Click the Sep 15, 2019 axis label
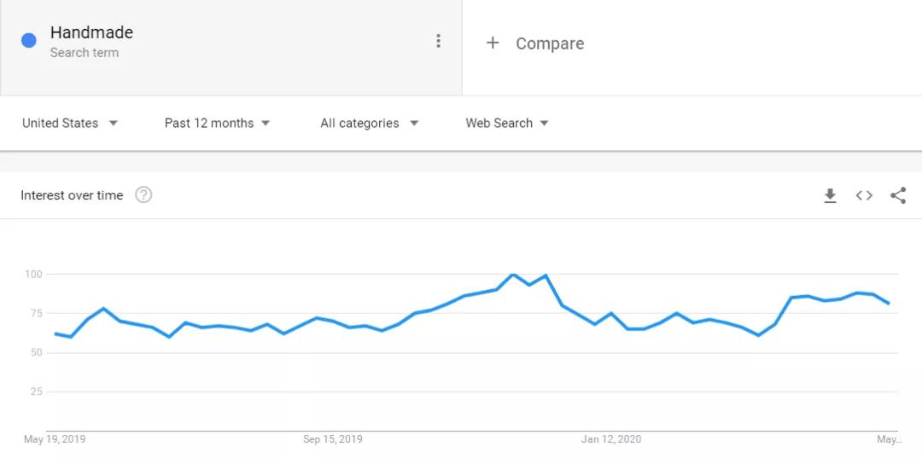This screenshot has width=922, height=458. pos(333,439)
